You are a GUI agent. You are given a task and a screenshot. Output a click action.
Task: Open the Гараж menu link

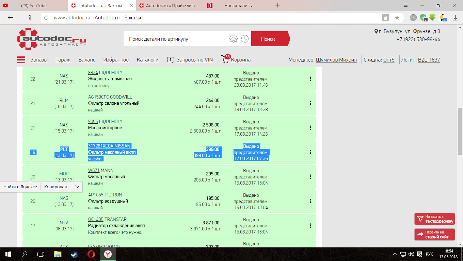pyautogui.click(x=63, y=60)
